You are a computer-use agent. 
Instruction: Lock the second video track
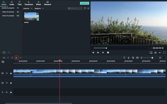pos(11,83)
